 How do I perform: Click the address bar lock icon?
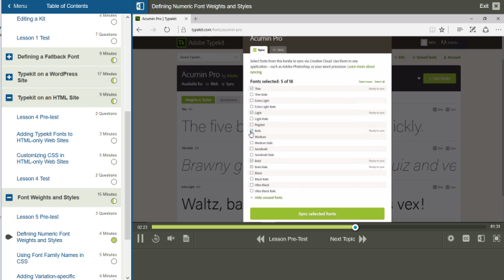tap(184, 29)
